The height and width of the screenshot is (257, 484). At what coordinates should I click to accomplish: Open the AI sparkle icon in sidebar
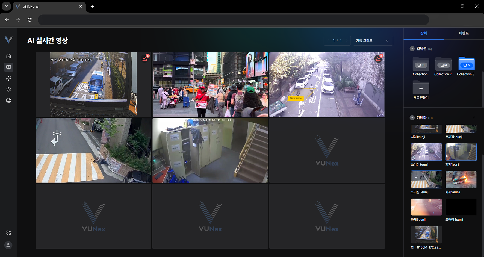click(8, 78)
